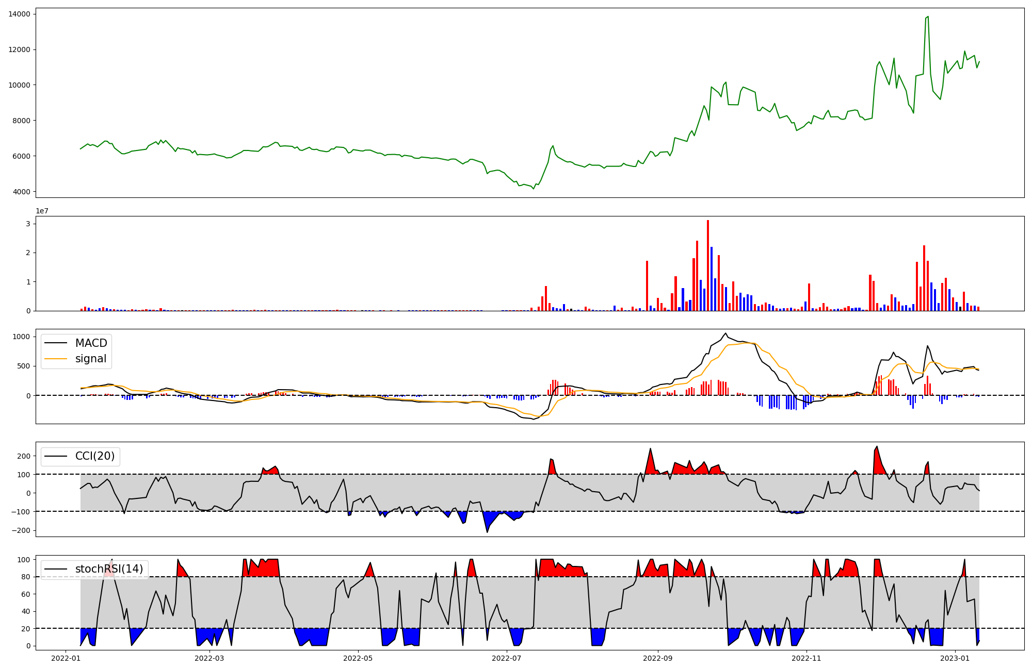Click the 2022-03 date tick label

[209, 658]
